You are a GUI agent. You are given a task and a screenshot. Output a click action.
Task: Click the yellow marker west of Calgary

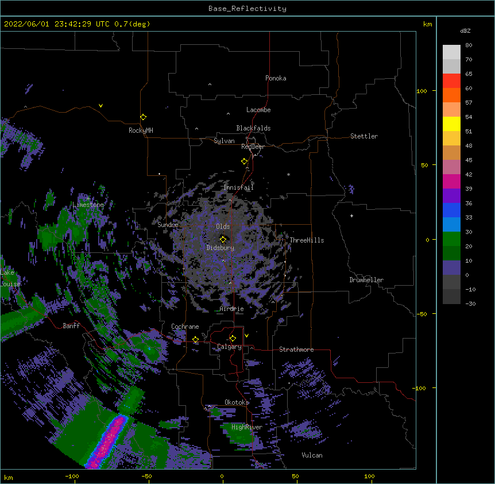(x=195, y=339)
